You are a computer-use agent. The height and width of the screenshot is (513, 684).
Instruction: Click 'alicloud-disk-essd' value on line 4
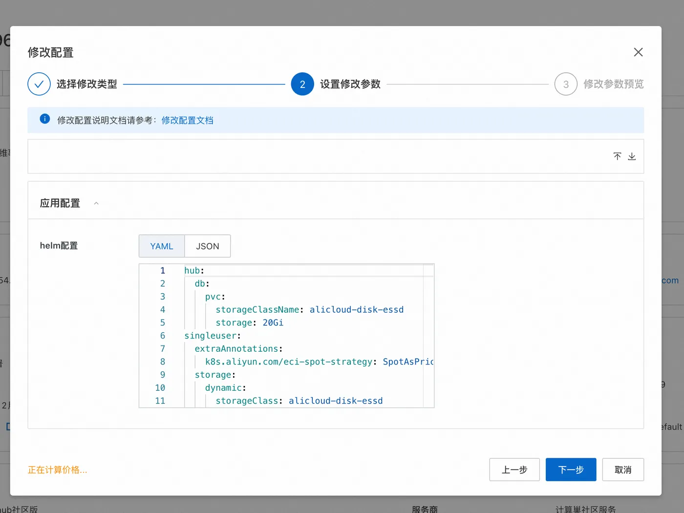pos(357,310)
